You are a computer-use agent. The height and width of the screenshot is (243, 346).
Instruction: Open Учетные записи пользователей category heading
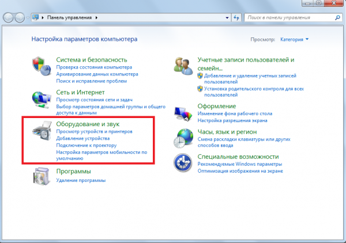pyautogui.click(x=246, y=64)
